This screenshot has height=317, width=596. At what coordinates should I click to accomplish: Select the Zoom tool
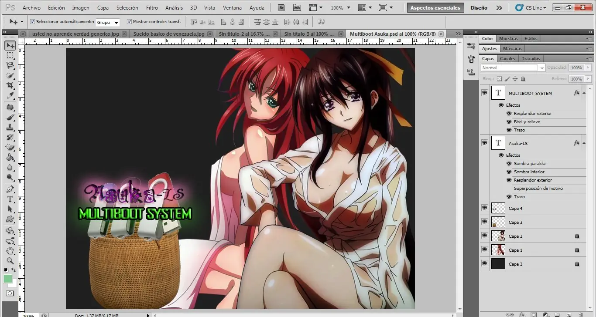tap(10, 261)
